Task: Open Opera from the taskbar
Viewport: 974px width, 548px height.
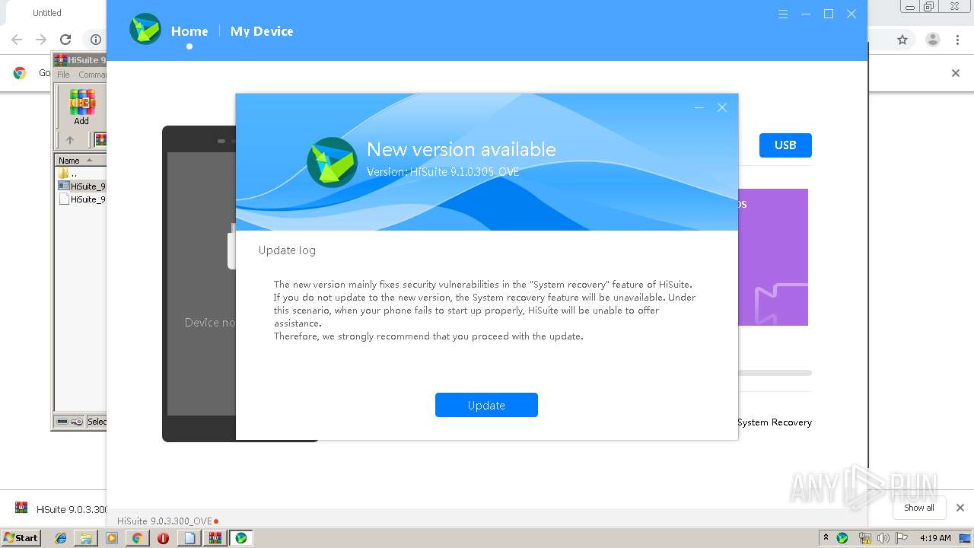Action: click(163, 538)
